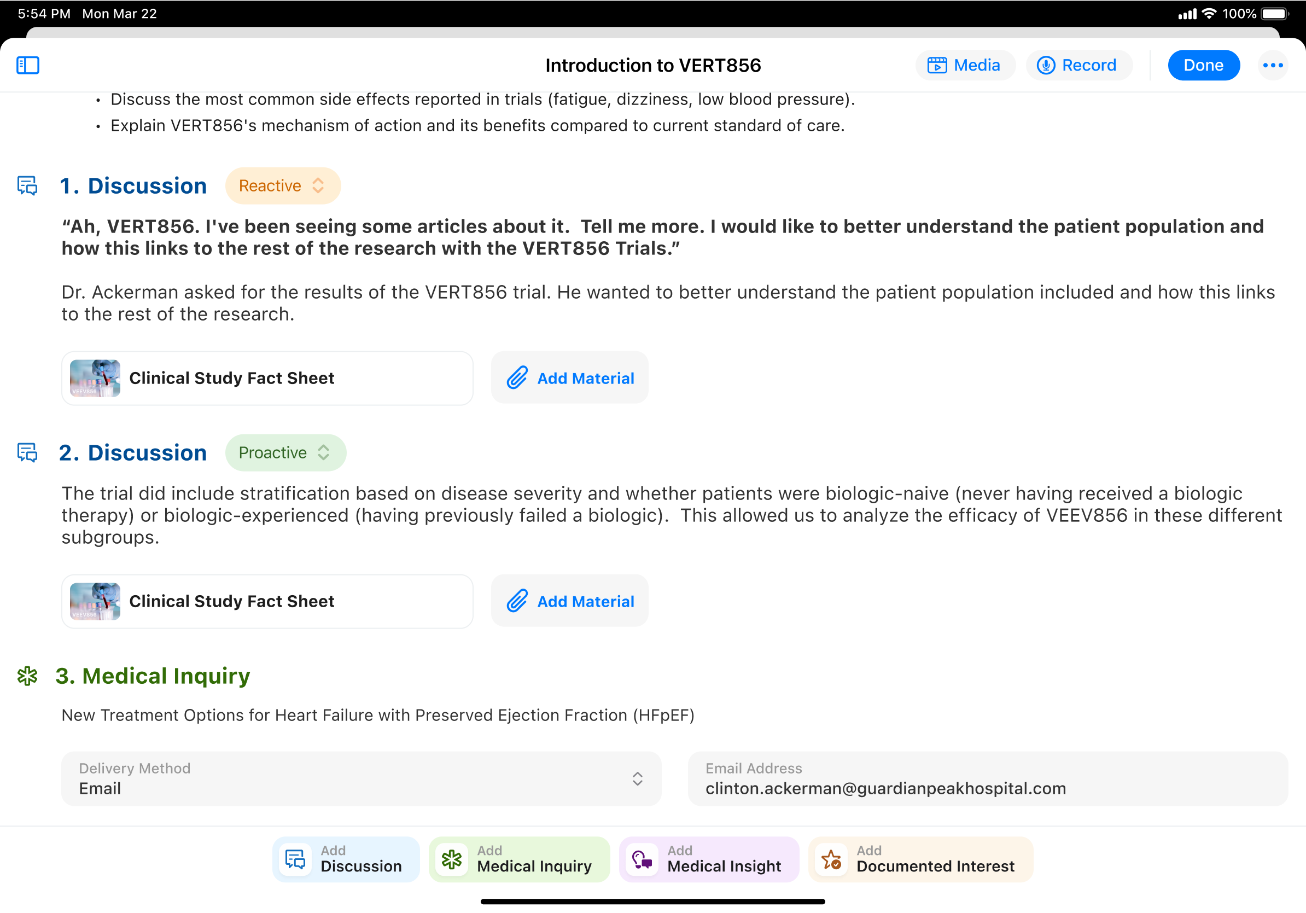The image size is (1306, 913).
Task: Click the first Discussion speech bubble icon
Action: tap(27, 185)
